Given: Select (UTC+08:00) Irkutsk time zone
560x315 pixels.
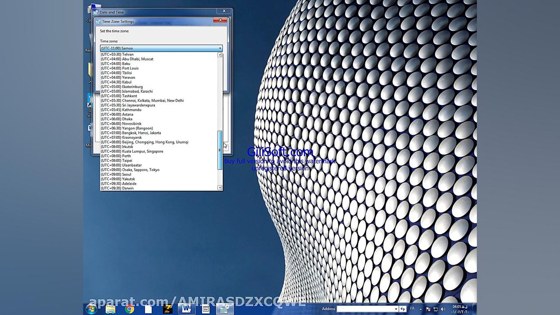Looking at the screenshot, I should click(159, 147).
